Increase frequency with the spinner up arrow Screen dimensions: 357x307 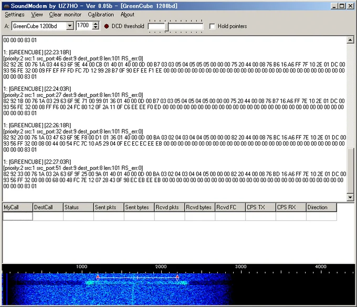tap(96, 24)
